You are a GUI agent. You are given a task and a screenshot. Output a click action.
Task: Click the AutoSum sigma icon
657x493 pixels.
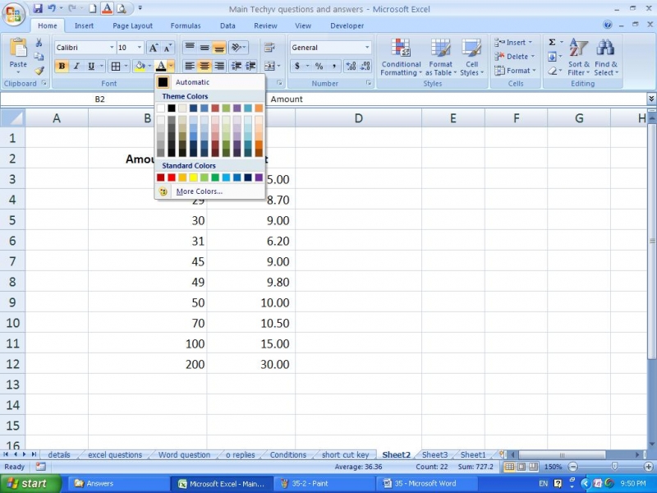coord(552,43)
